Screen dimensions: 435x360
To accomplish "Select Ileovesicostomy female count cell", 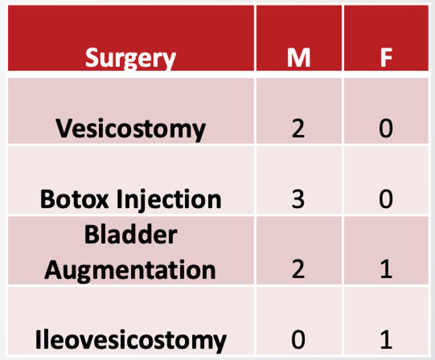I will click(386, 321).
